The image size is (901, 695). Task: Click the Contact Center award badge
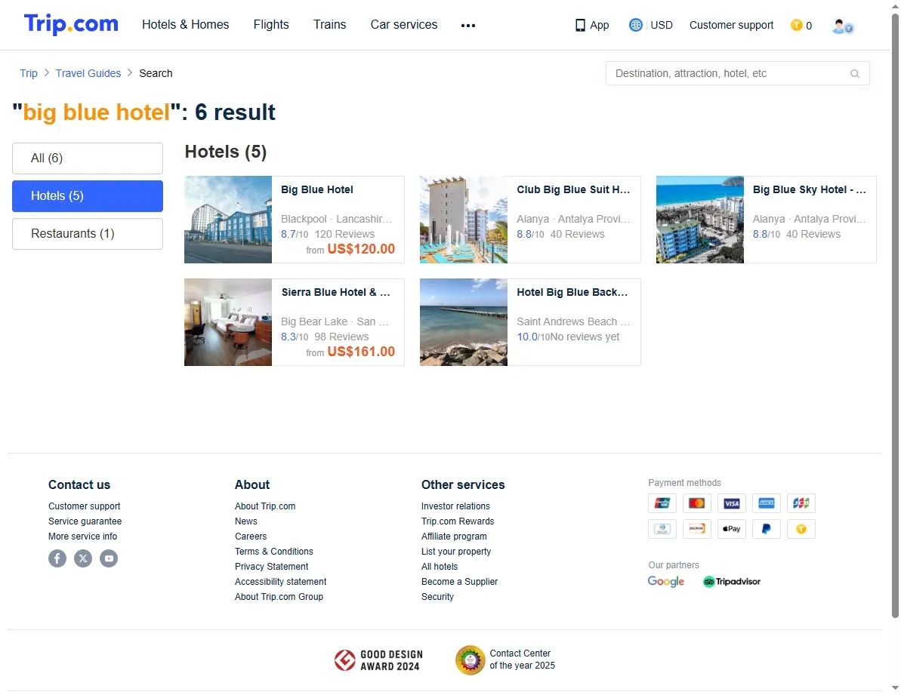click(x=505, y=660)
